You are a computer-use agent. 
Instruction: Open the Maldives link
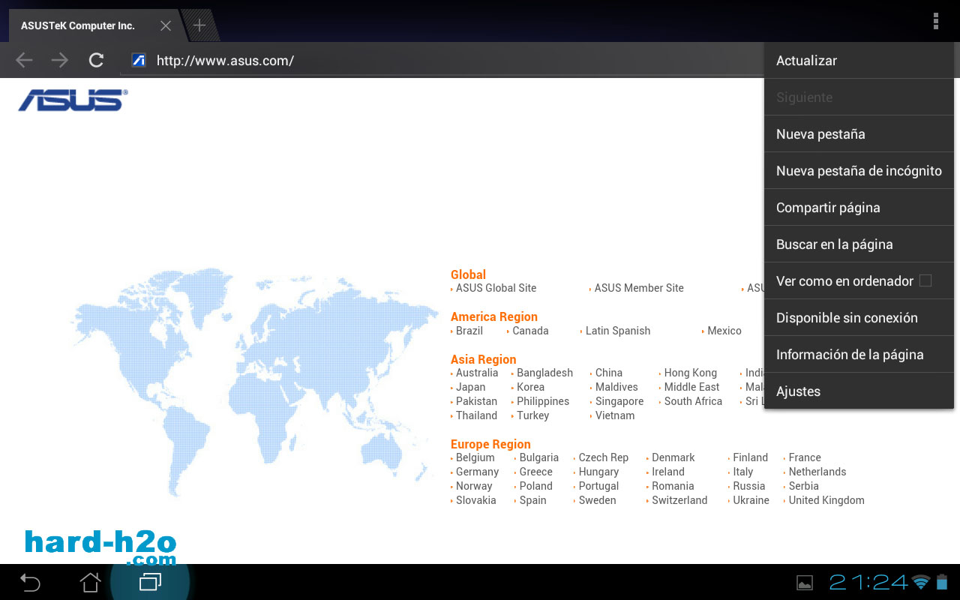point(616,387)
